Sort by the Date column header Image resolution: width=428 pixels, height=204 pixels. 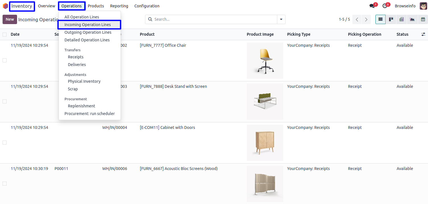pyautogui.click(x=15, y=34)
